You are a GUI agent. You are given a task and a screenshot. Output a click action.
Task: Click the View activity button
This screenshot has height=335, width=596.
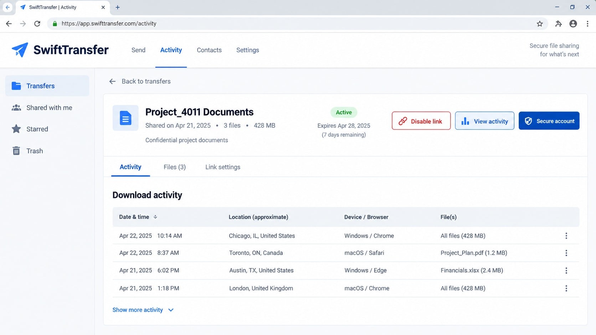[x=484, y=121]
